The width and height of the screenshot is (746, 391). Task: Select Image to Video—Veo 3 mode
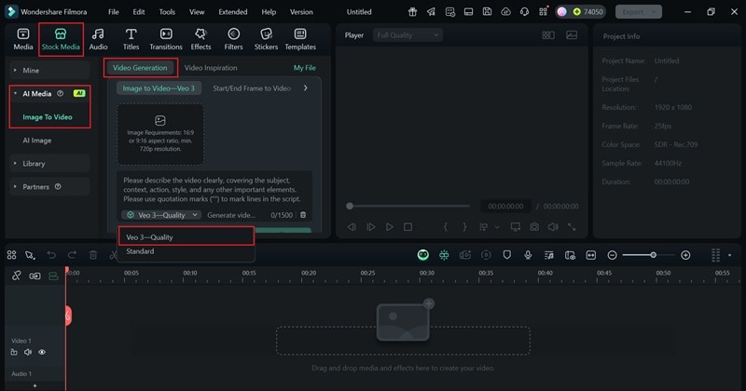[159, 88]
